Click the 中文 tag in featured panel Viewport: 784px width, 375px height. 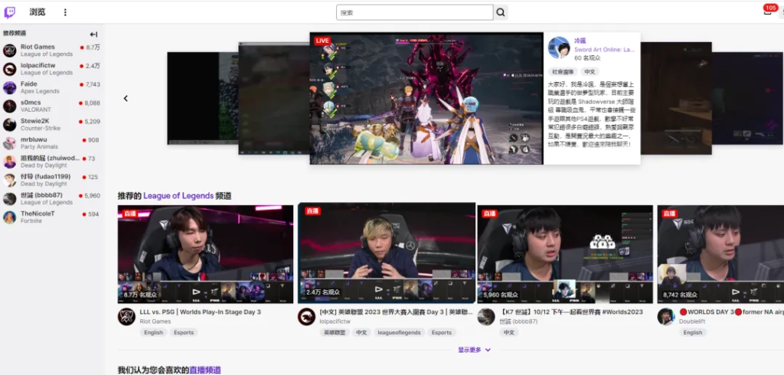tap(590, 71)
